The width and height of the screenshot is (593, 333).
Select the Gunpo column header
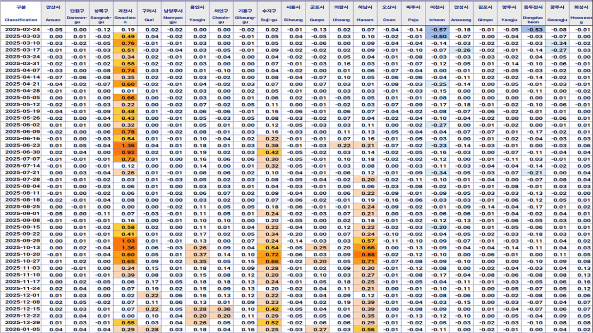coord(317,14)
